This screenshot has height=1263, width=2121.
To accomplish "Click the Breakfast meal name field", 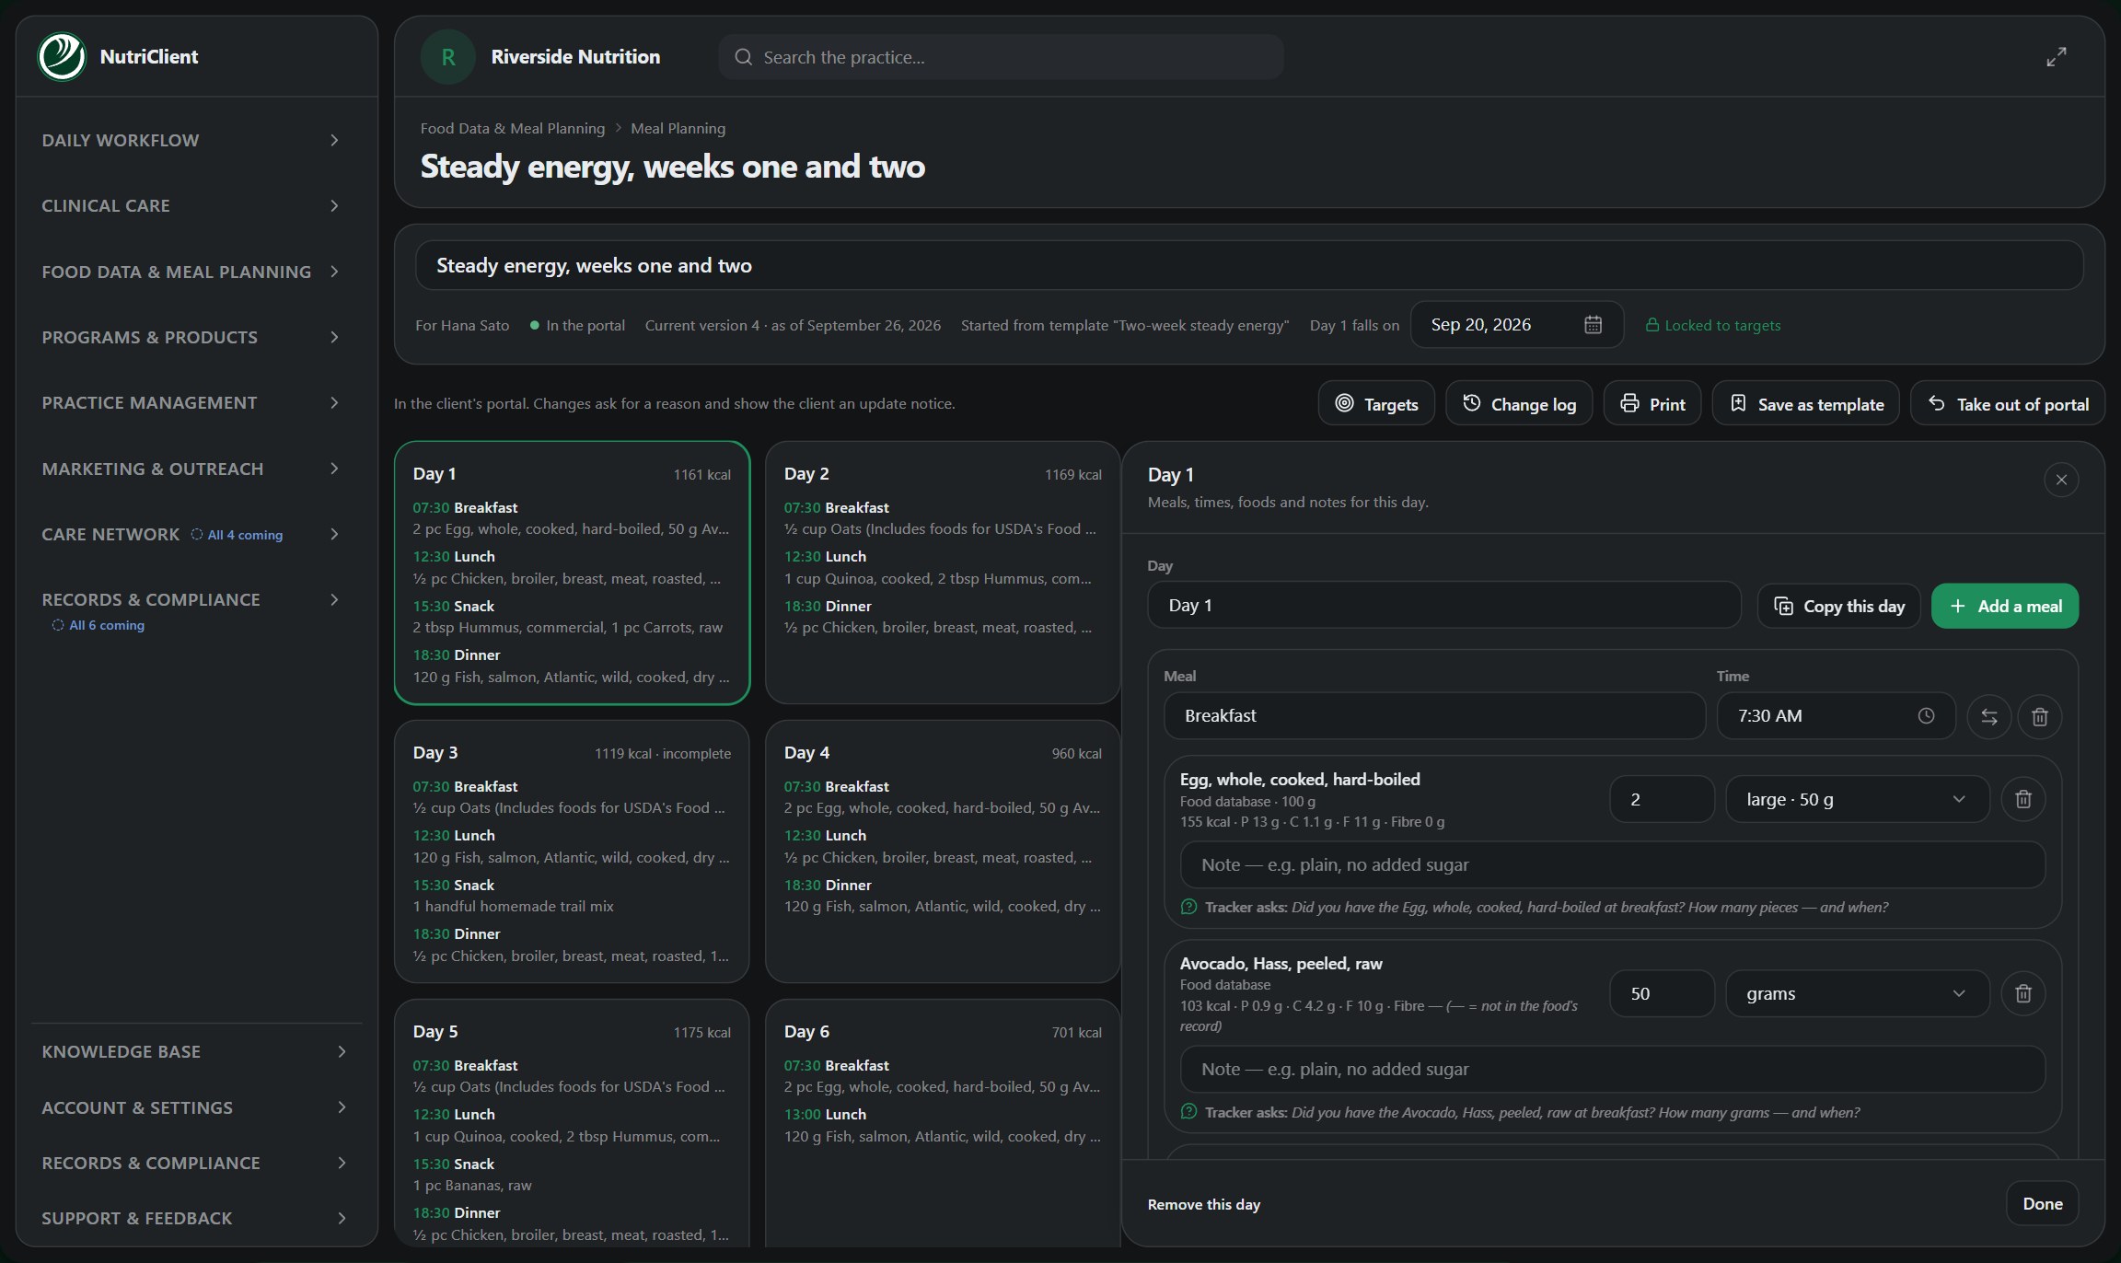I will (x=1434, y=716).
